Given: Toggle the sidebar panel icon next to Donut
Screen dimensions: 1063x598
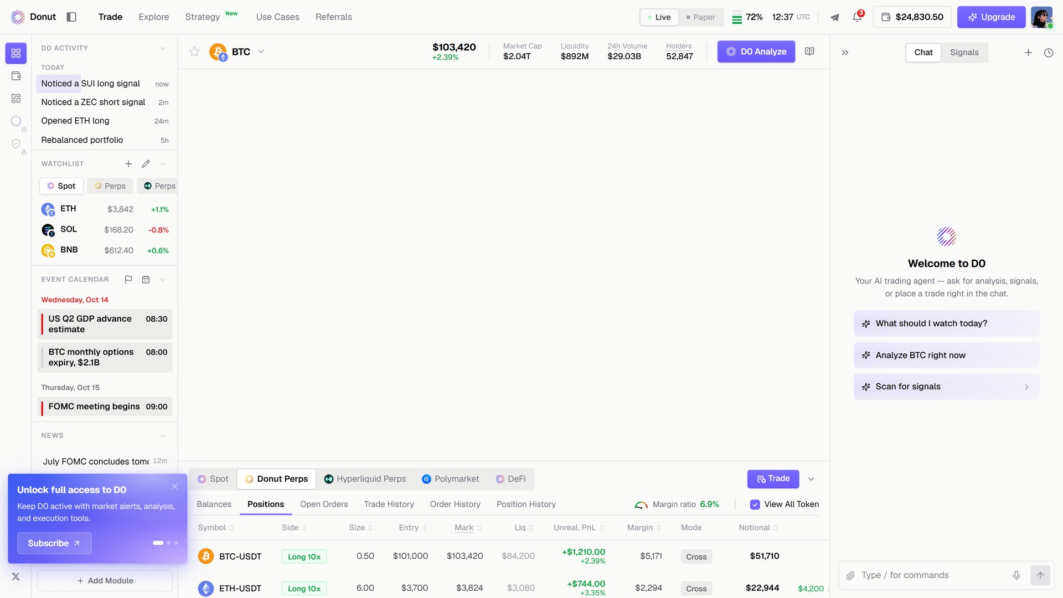Looking at the screenshot, I should (71, 17).
